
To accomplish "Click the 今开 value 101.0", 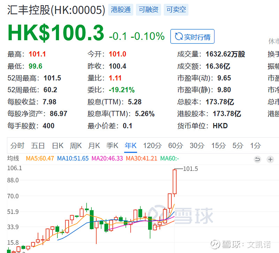I will click(118, 54).
